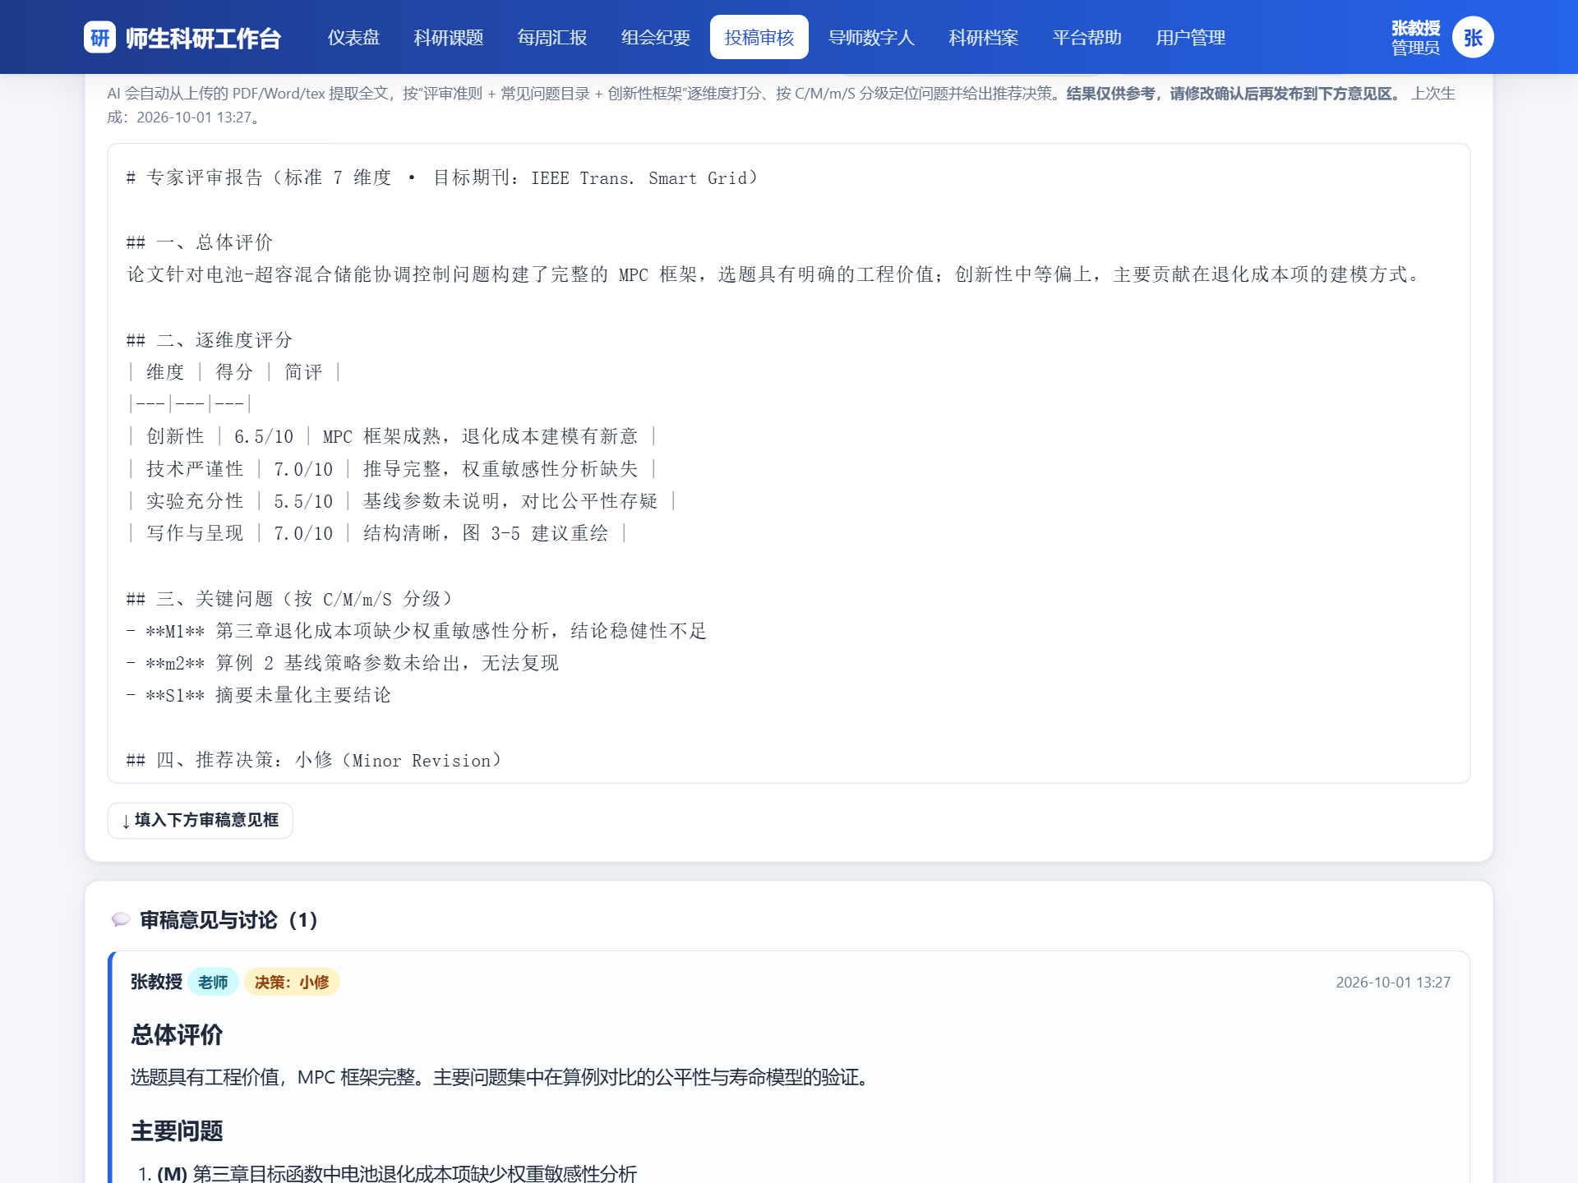The height and width of the screenshot is (1183, 1578).
Task: Click 审稿意见与讨论 (1) heading
Action: (228, 919)
